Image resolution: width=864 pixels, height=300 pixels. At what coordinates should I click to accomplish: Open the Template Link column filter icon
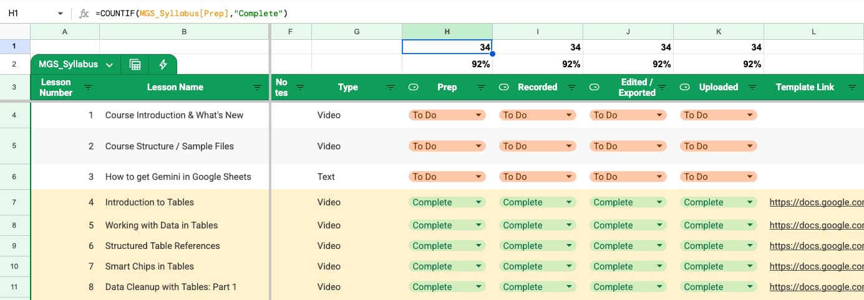pos(852,88)
